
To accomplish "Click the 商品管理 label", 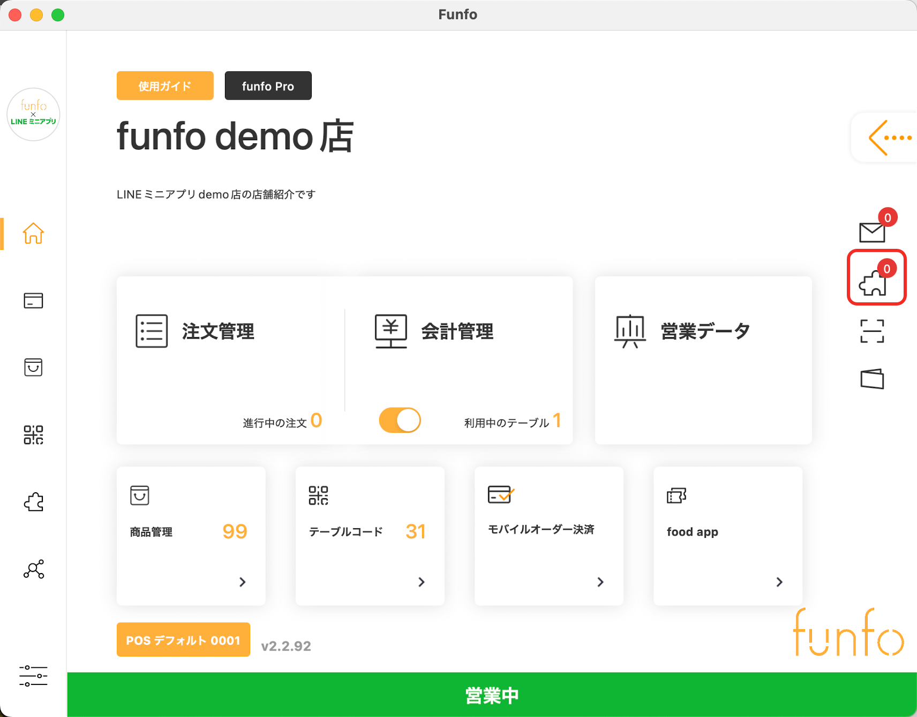I will (151, 532).
